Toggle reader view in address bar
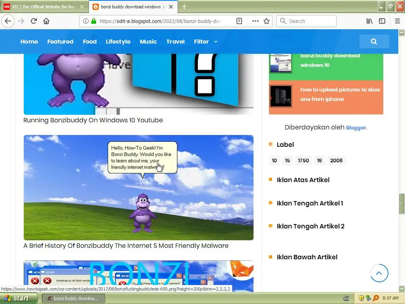Image resolution: width=405 pixels, height=304 pixels. pos(239,21)
